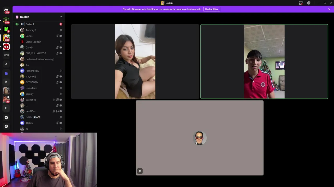
Task: Open the server with the 407 badge
Action: [x=6, y=20]
